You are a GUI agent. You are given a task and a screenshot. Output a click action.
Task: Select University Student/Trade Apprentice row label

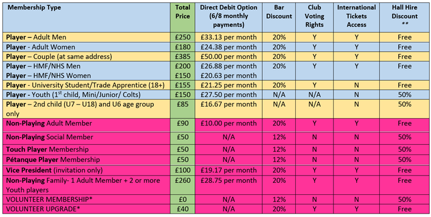click(85, 85)
